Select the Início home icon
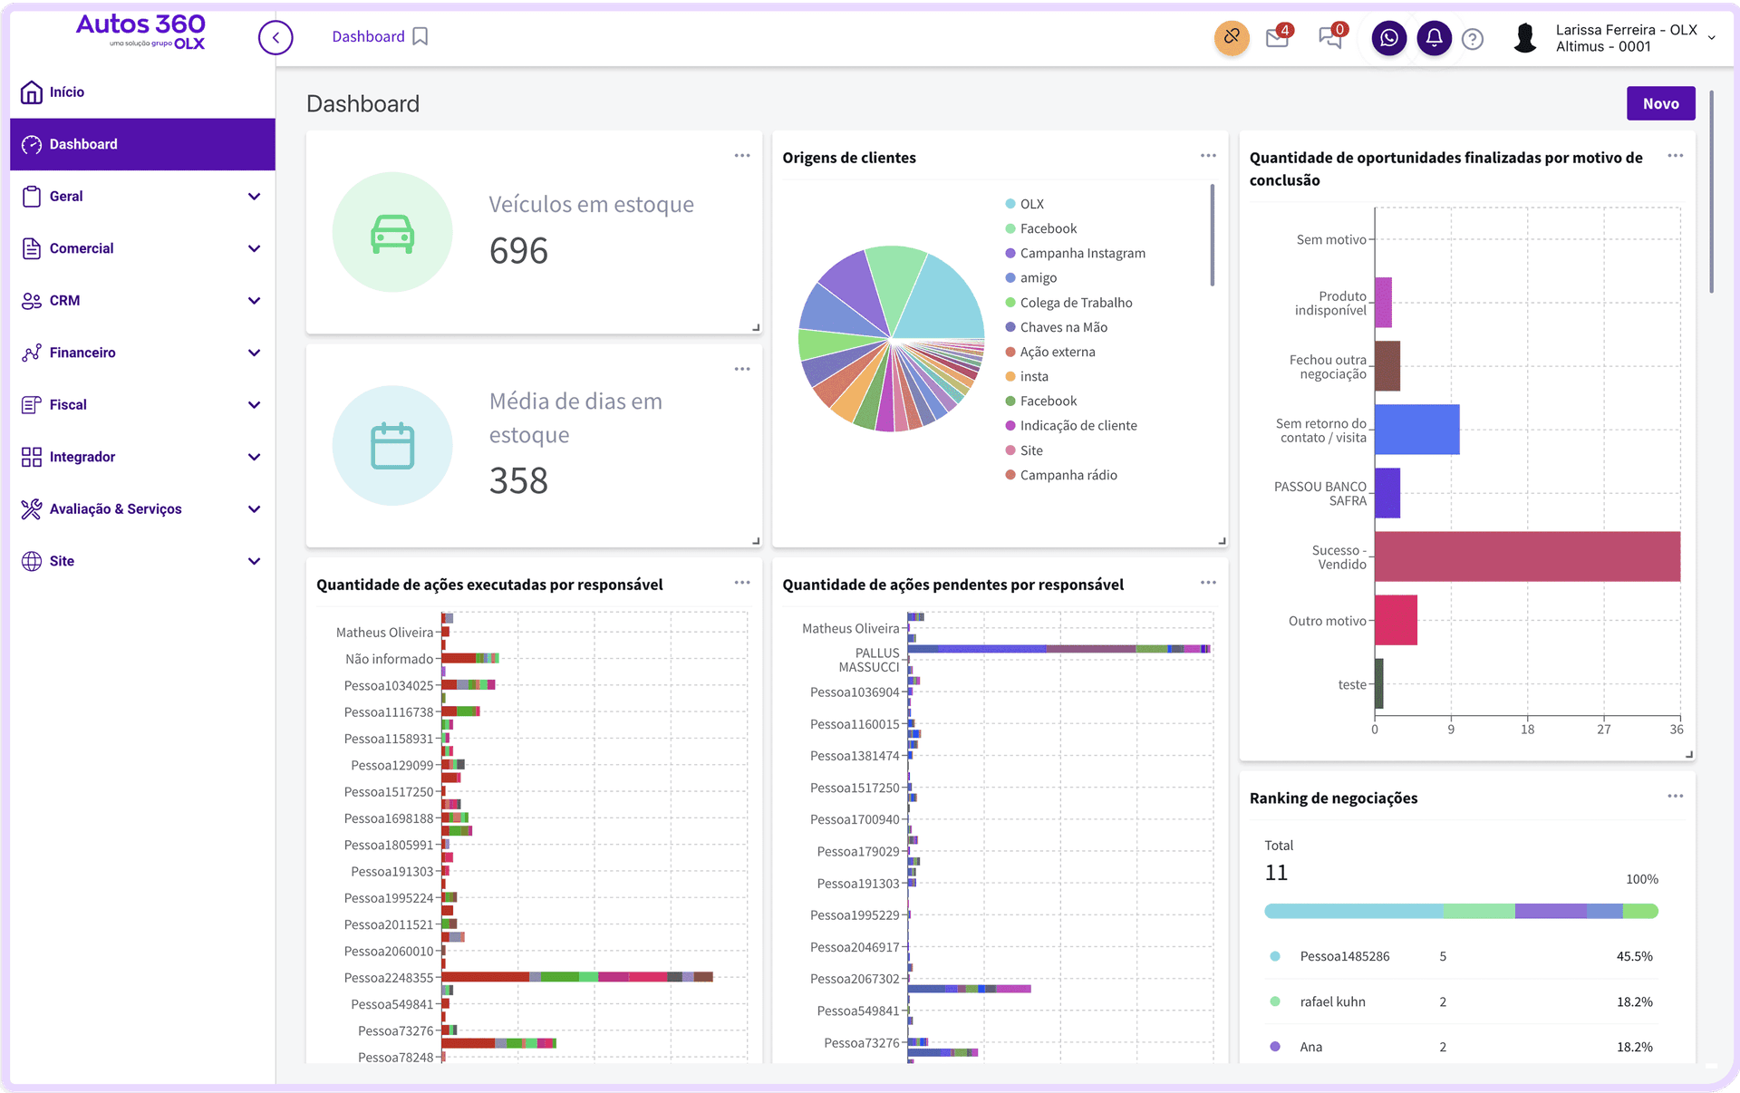1740x1093 pixels. point(32,92)
